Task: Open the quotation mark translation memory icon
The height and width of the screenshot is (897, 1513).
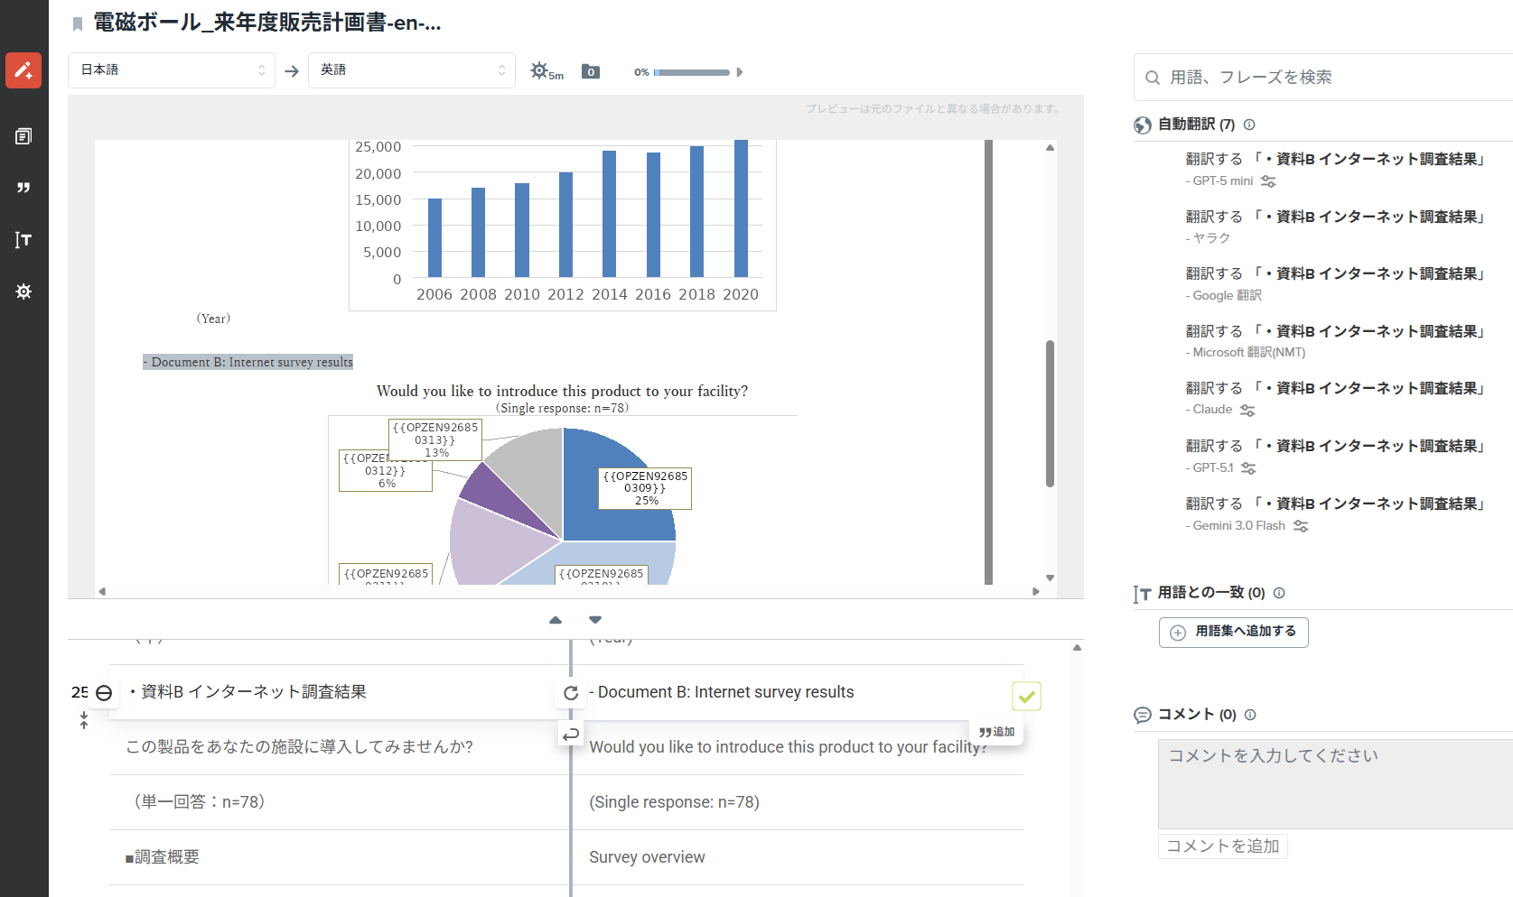Action: tap(23, 188)
